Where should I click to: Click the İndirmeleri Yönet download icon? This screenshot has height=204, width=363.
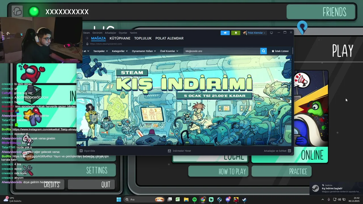169,151
